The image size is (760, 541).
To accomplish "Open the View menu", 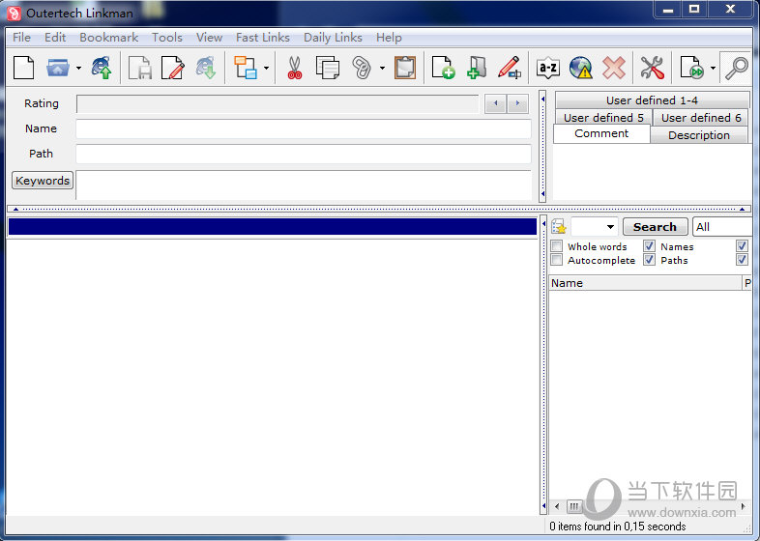I will [x=210, y=38].
